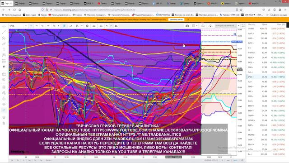Viewport: 289px width, 163px height.
Task: Click the back arrow in drawing sidebar
Action: [4, 67]
